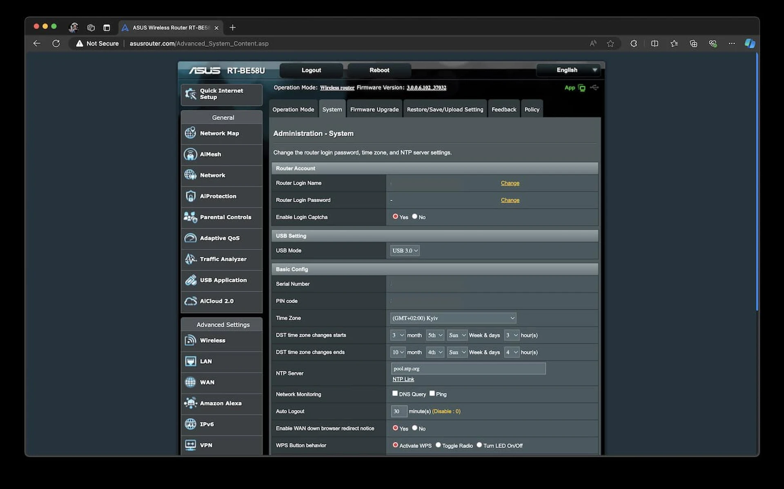Image resolution: width=784 pixels, height=489 pixels.
Task: Open DST starts hour dropdown
Action: click(512, 335)
